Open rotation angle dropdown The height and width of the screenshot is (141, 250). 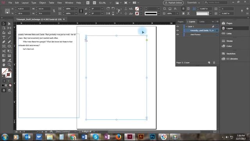[102, 9]
